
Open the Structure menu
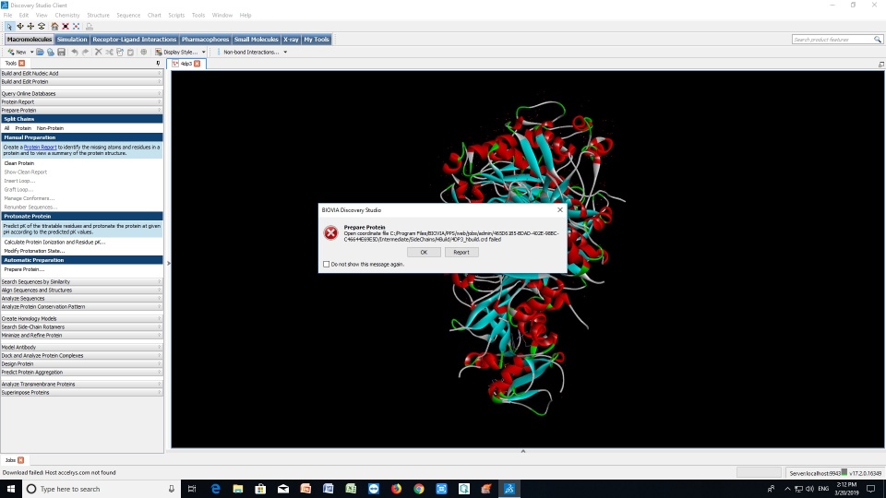[98, 16]
